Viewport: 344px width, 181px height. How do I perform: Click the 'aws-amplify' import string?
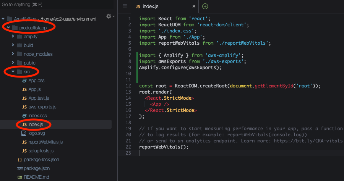(223, 55)
